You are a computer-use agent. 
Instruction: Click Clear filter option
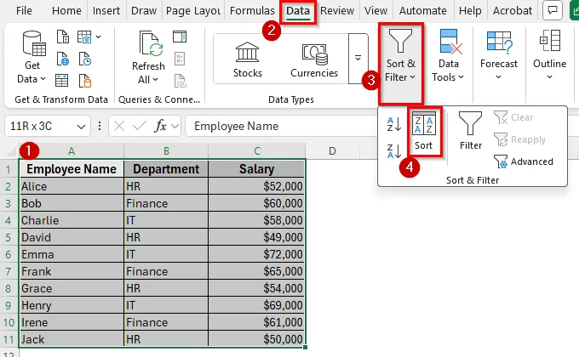click(x=513, y=117)
